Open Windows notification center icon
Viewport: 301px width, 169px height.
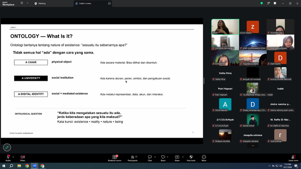coord(296,166)
